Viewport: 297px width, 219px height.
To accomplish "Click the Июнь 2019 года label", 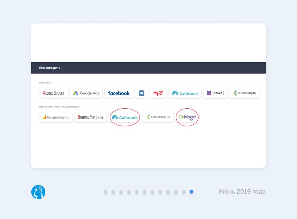I will click(242, 192).
